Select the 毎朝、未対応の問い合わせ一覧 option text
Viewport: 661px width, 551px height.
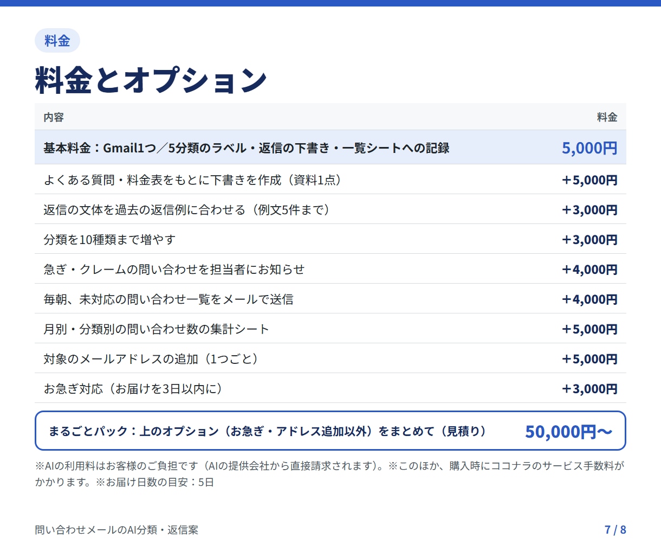tap(169, 299)
